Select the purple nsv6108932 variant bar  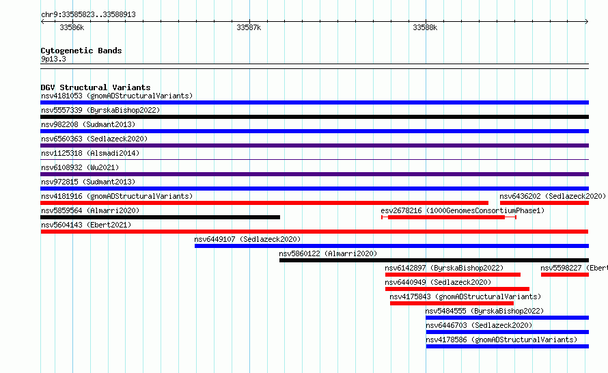point(314,174)
